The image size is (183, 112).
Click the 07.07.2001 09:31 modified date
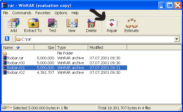click(x=105, y=68)
